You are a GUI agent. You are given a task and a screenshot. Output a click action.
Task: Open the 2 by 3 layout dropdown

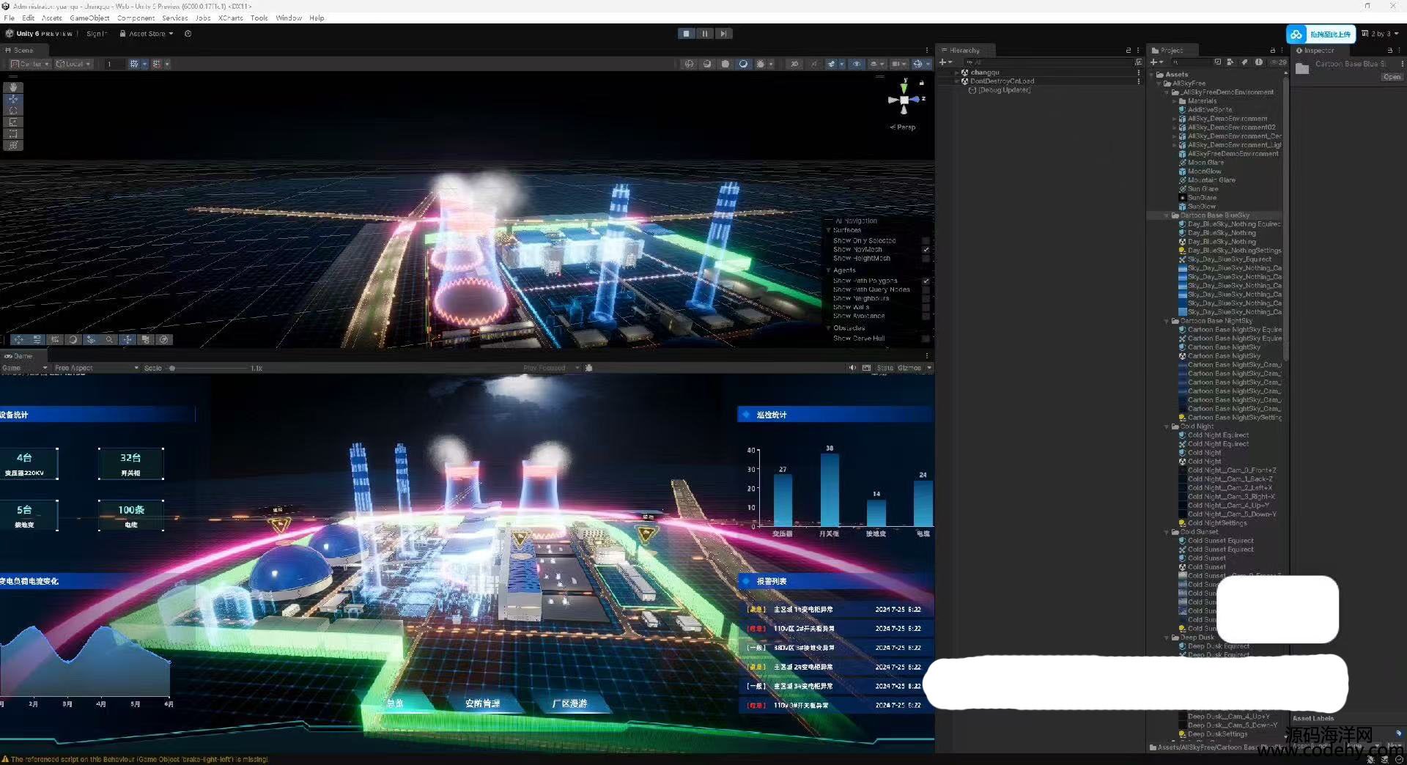point(1380,34)
